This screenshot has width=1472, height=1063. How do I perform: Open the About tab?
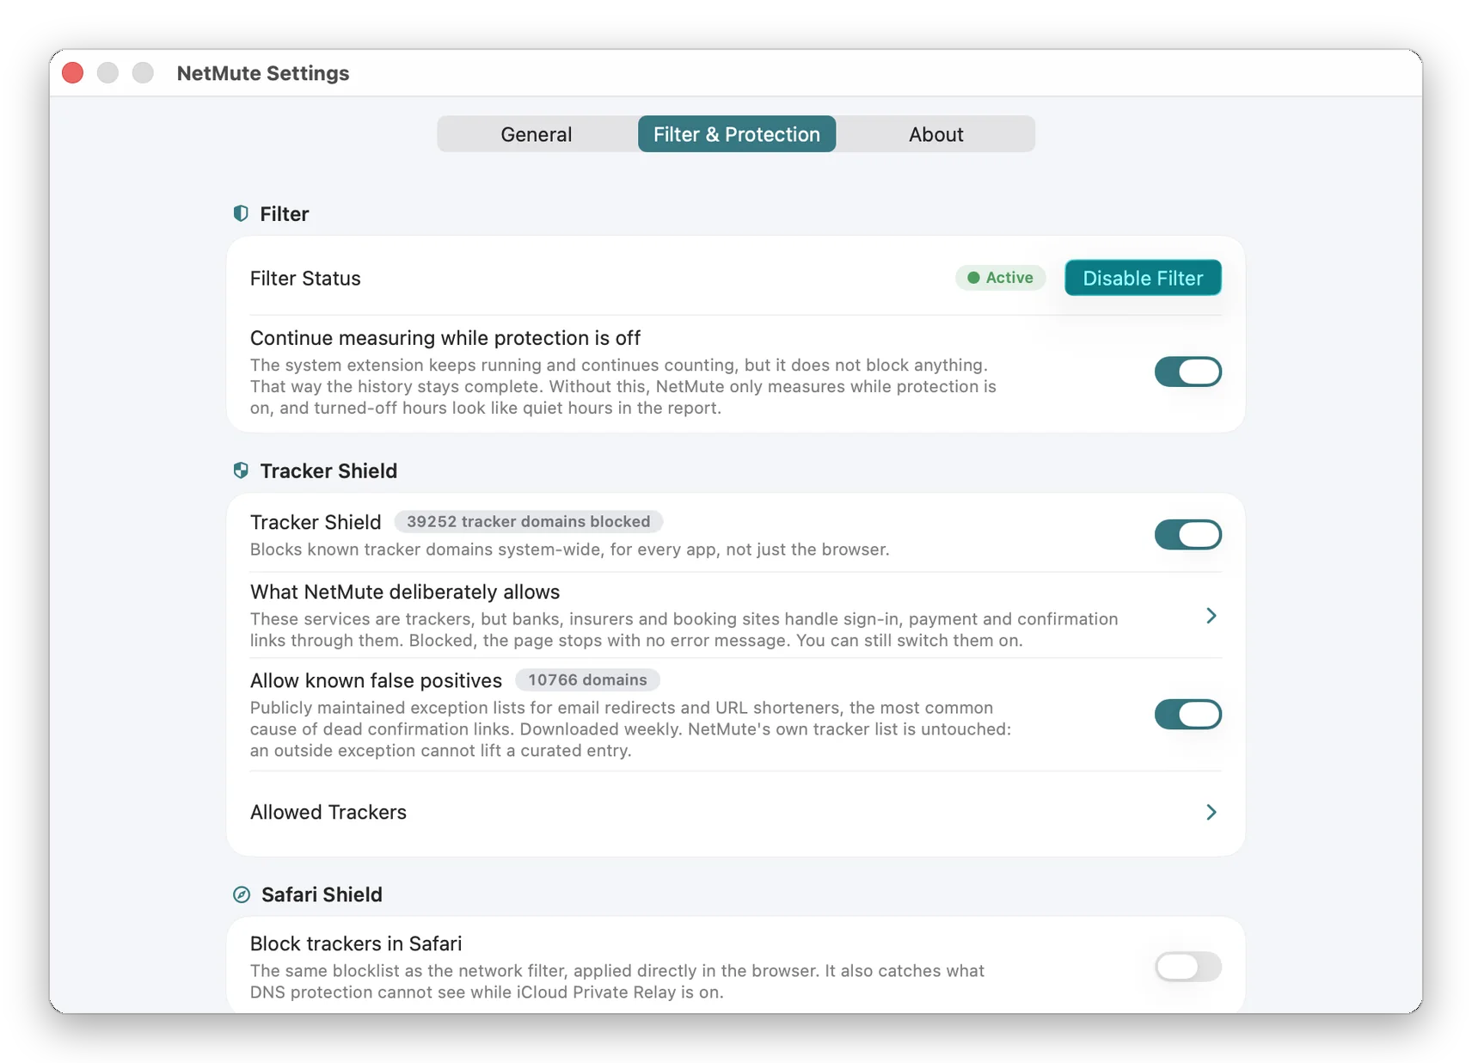(936, 134)
